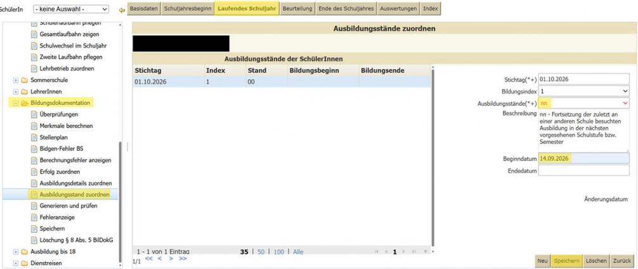Sort by the Stand column header
This screenshot has width=638, height=269.
(257, 70)
